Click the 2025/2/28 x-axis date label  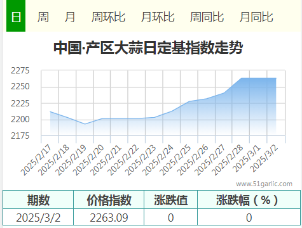228,160
